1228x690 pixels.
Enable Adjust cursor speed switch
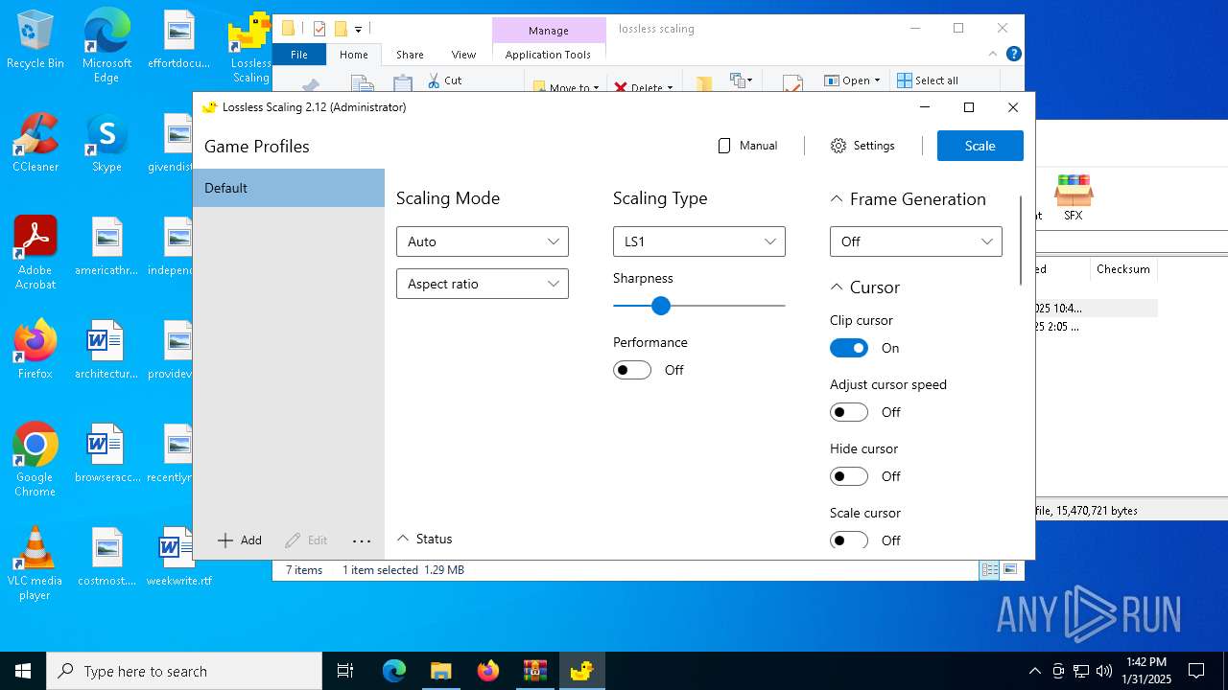click(x=849, y=412)
